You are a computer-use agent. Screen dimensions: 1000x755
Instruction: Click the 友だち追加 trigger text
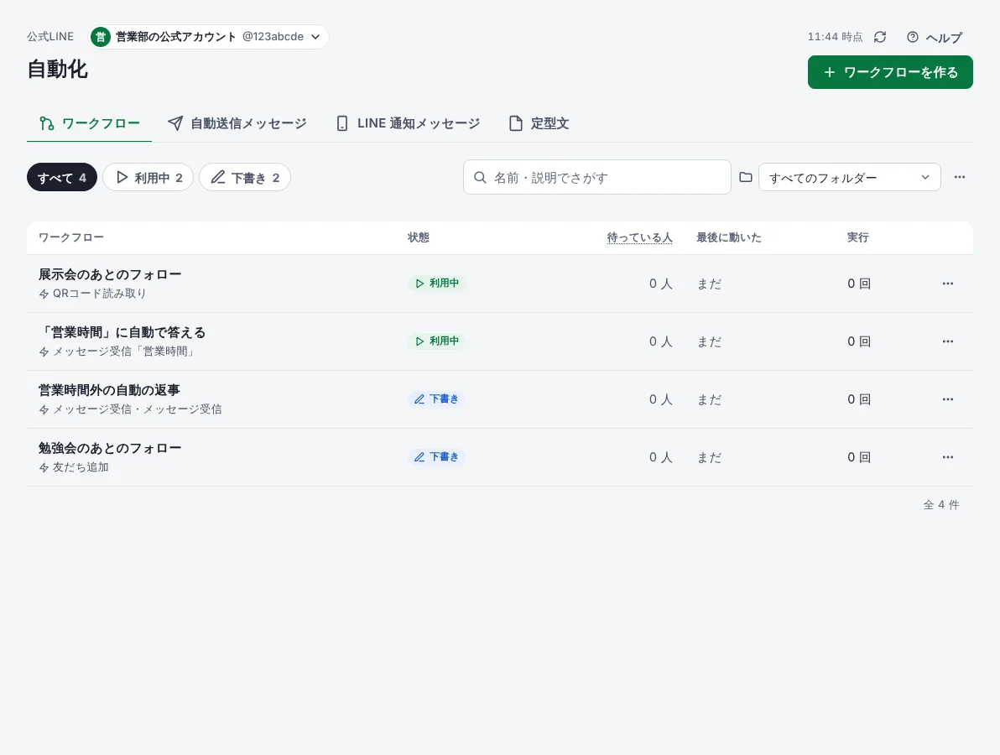coord(81,467)
